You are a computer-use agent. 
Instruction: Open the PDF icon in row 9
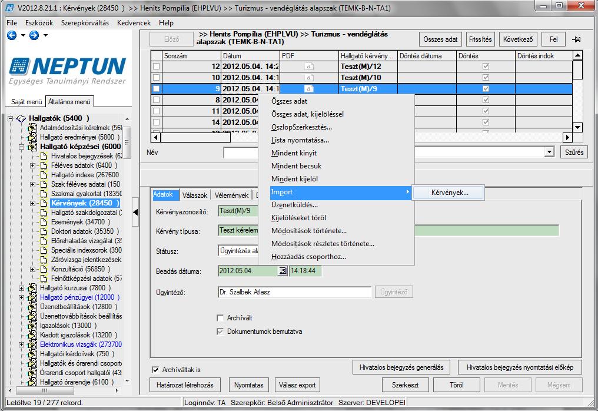tap(309, 88)
